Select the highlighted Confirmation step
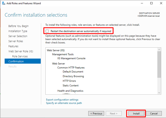Viewport: 166px width, 118px height. click(x=23, y=61)
